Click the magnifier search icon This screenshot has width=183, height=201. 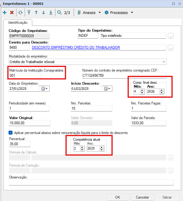click(x=59, y=13)
